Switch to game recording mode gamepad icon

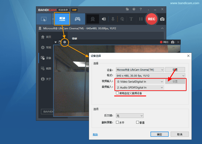(x=78, y=19)
